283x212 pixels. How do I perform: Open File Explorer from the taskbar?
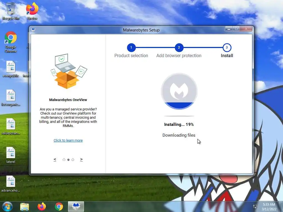[25, 207]
